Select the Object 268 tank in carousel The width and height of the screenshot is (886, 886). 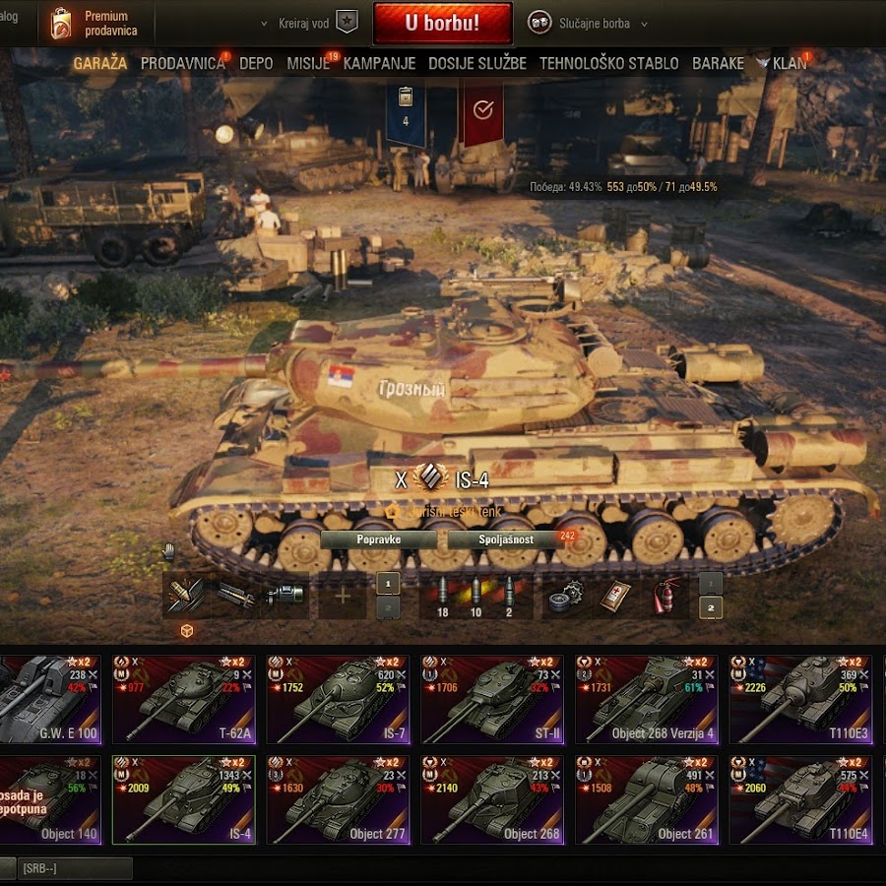(492, 799)
